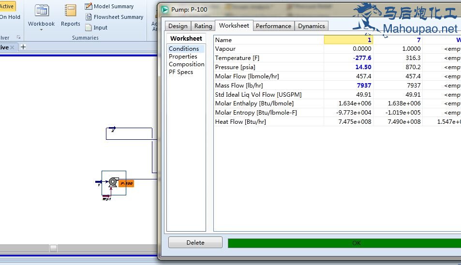This screenshot has height=265, width=461.
Task: Add a new flowsheet tab with plus
Action: click(x=23, y=47)
